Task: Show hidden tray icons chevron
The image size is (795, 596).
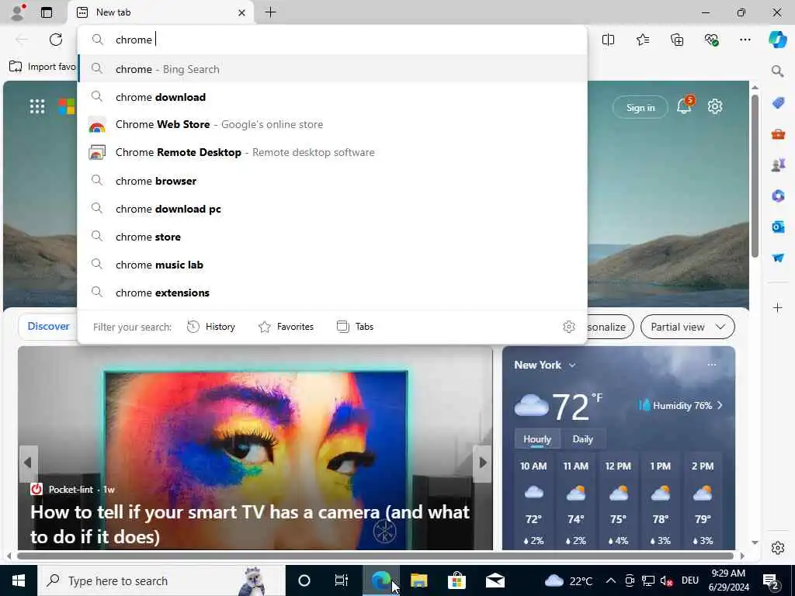Action: click(x=611, y=580)
